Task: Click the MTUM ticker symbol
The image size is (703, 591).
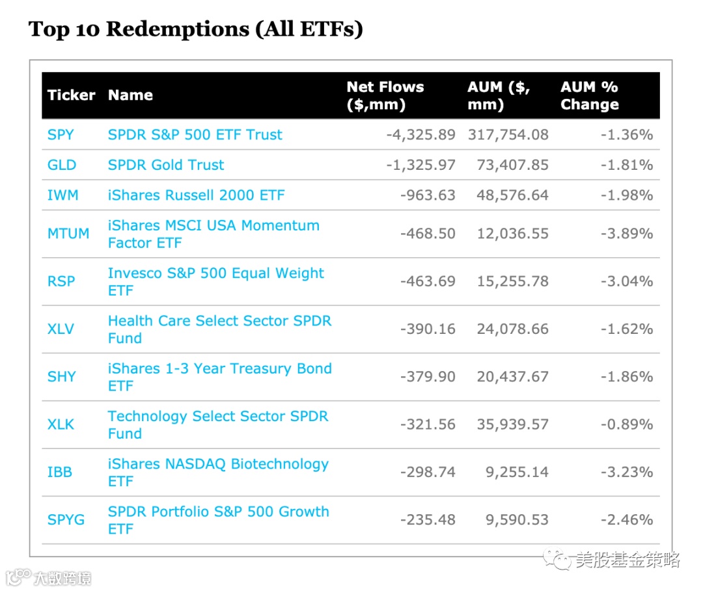Action: (68, 234)
